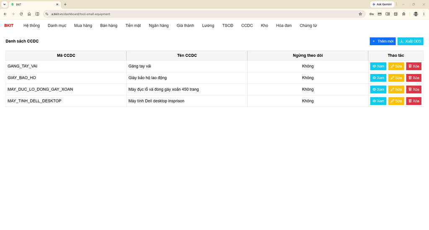
Task: Click the name cell Giày bảo hộ lao động
Action: [x=187, y=78]
